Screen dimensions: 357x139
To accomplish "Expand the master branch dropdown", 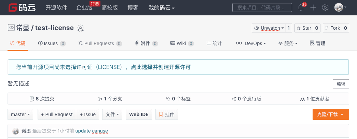I will tap(20, 114).
